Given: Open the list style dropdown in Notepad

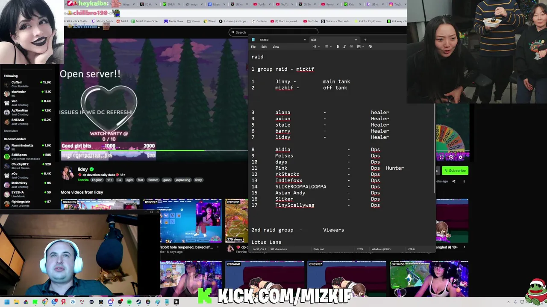Looking at the screenshot, I should [327, 46].
